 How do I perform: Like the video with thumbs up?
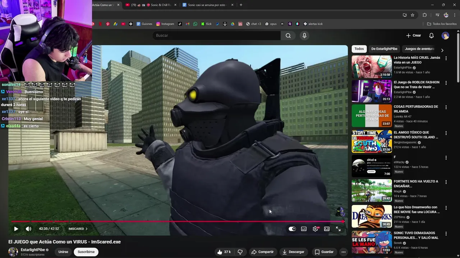coord(224,252)
